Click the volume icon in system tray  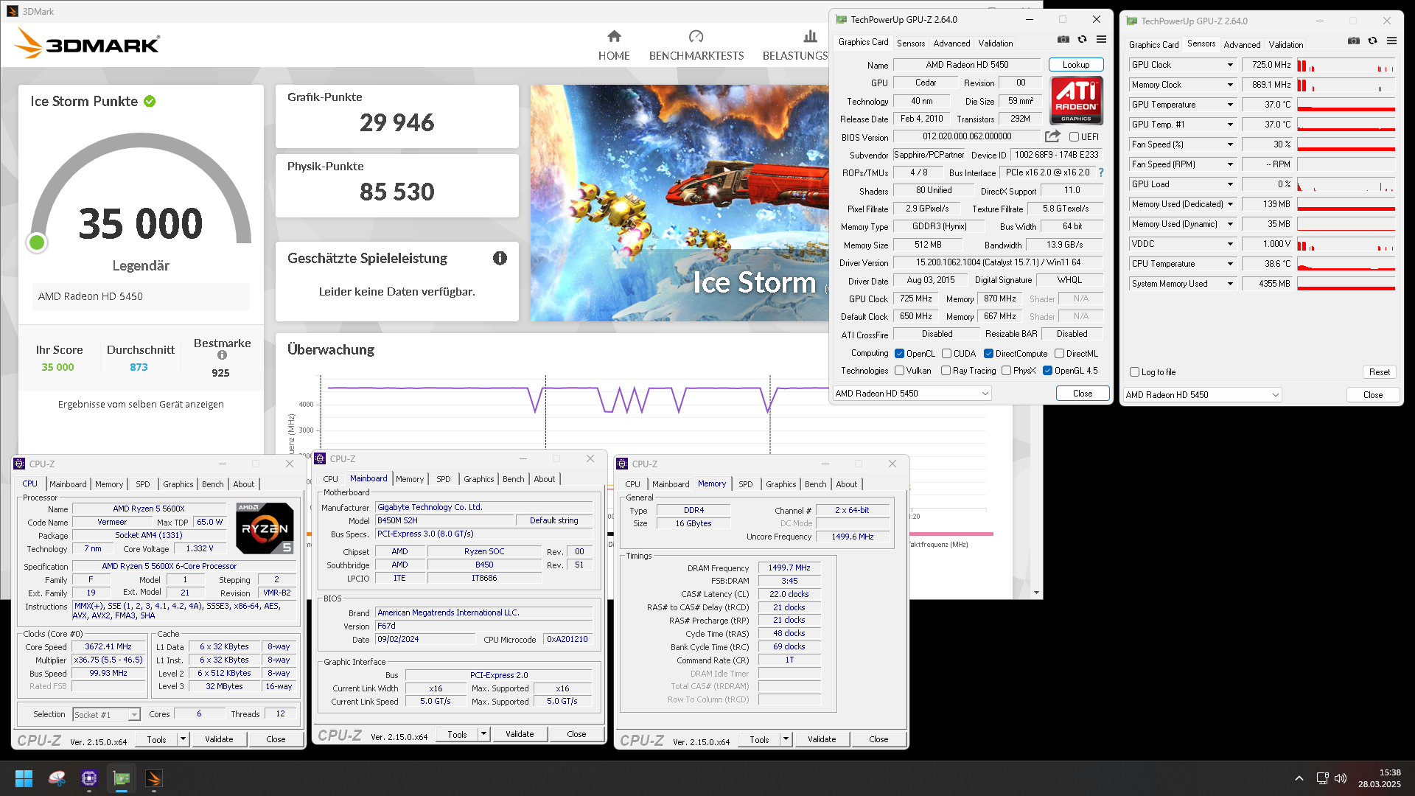[1341, 778]
